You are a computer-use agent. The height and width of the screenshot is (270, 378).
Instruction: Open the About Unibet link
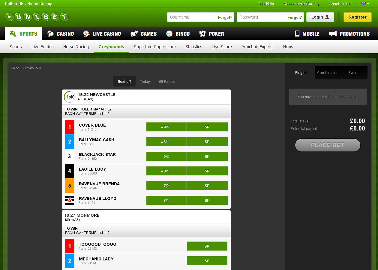click(x=340, y=4)
